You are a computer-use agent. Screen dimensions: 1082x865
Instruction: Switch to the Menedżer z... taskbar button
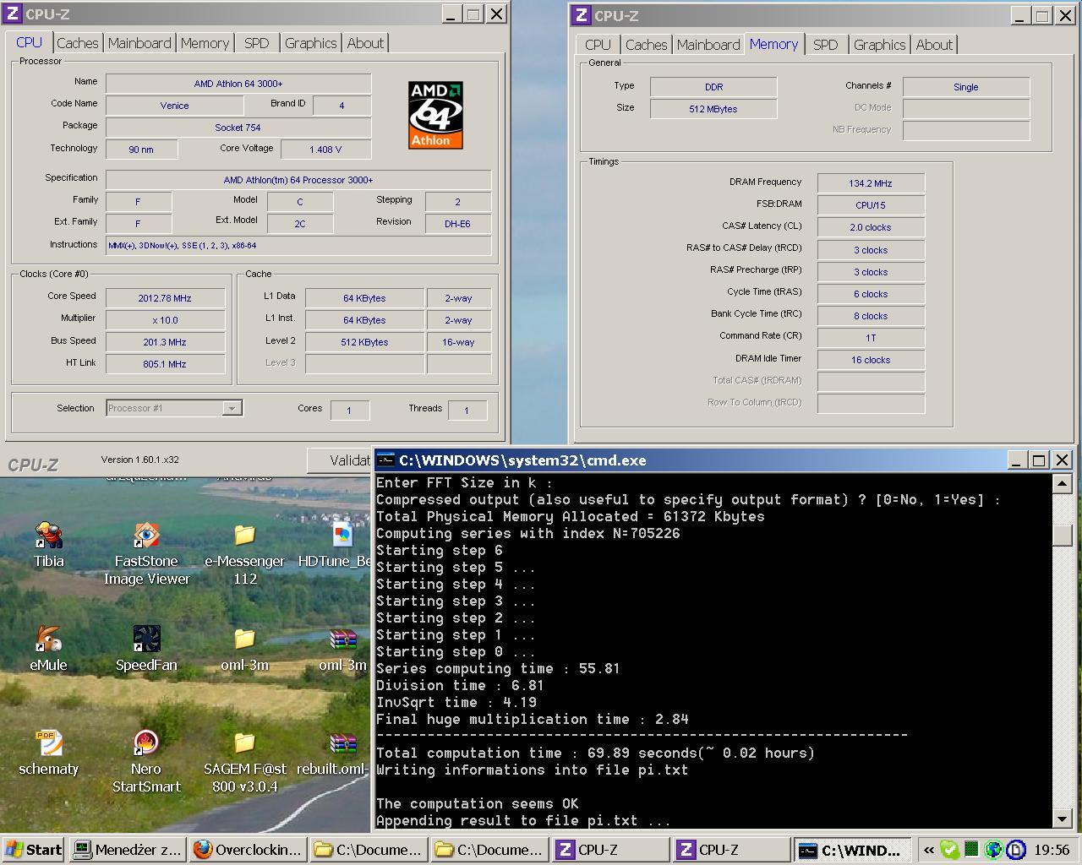[x=128, y=850]
